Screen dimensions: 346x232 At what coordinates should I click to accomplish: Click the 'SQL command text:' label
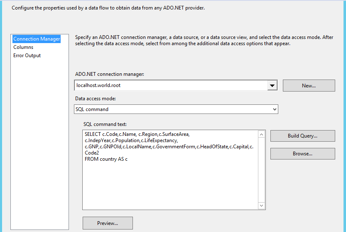pyautogui.click(x=105, y=124)
